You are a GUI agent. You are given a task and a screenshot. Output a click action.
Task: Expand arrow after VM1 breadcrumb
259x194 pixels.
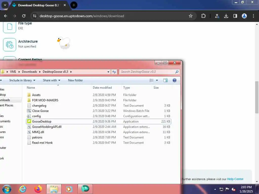19,72
